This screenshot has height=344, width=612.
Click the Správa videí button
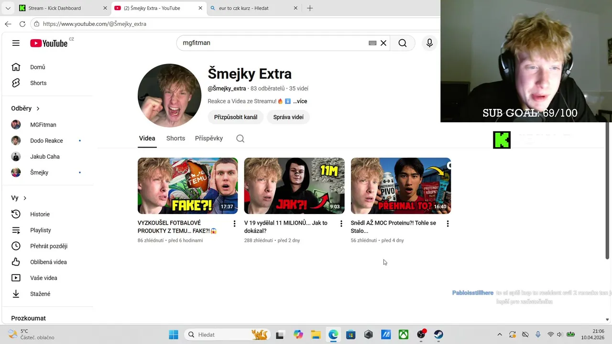pyautogui.click(x=288, y=117)
